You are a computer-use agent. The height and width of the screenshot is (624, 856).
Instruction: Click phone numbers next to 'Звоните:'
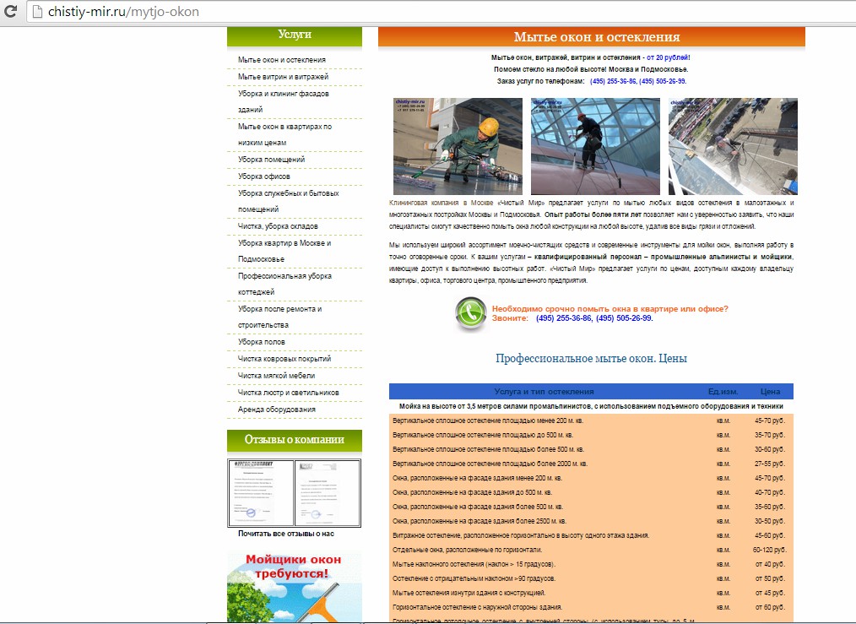(x=594, y=318)
